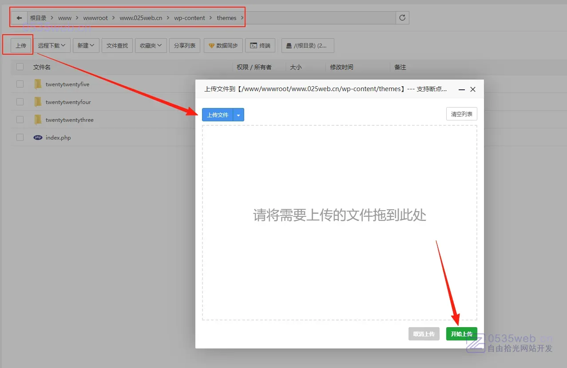
Task: Select the twentytwentythree folder checkbox
Action: (20, 120)
